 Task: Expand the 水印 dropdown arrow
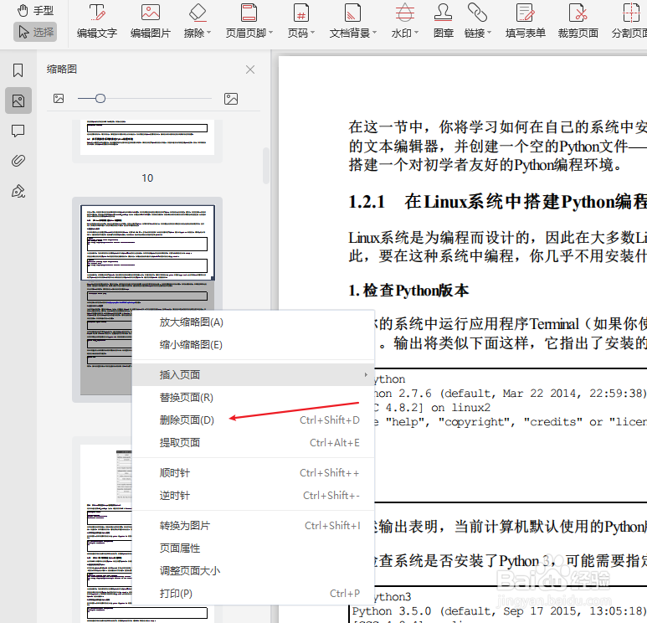pyautogui.click(x=416, y=32)
